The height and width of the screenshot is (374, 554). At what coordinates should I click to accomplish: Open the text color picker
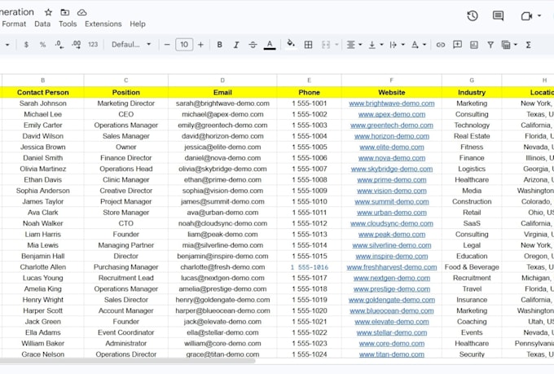click(x=270, y=45)
